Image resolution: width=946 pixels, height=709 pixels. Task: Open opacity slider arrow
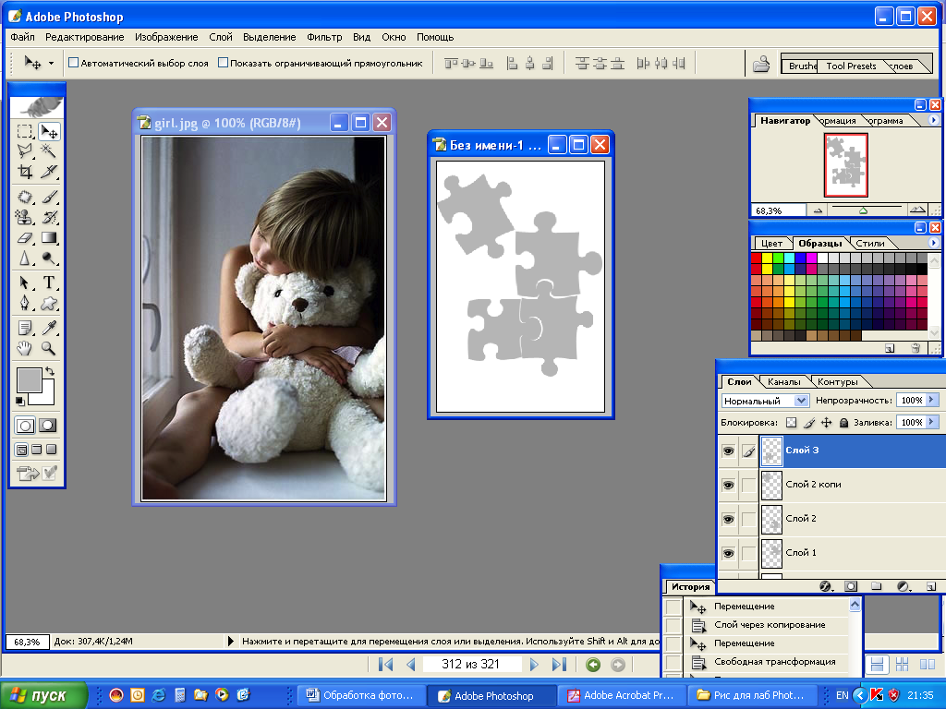pos(932,400)
